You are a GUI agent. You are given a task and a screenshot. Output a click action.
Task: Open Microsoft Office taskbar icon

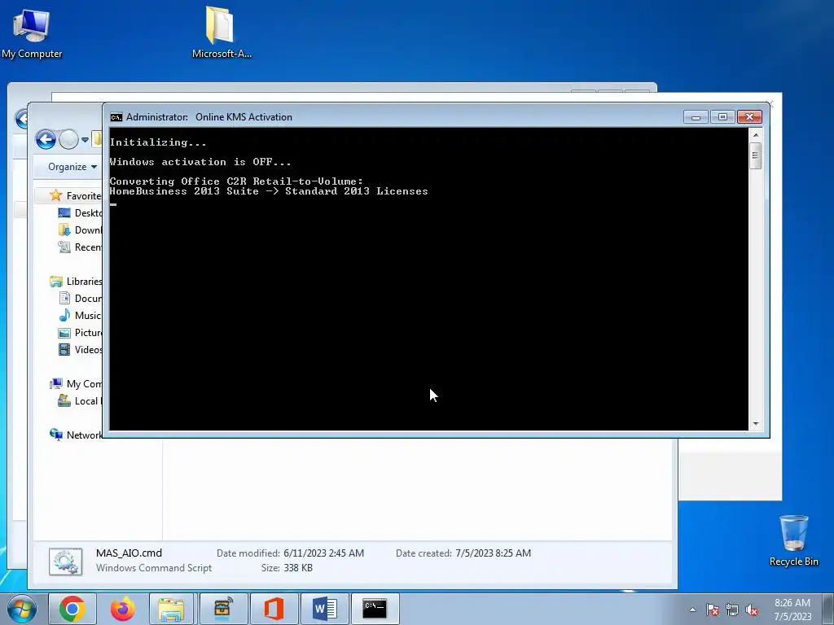(x=274, y=609)
